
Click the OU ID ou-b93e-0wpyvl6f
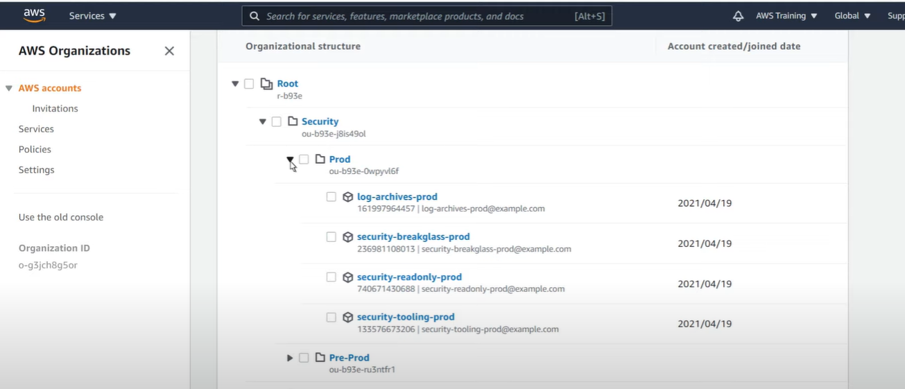[x=364, y=172]
